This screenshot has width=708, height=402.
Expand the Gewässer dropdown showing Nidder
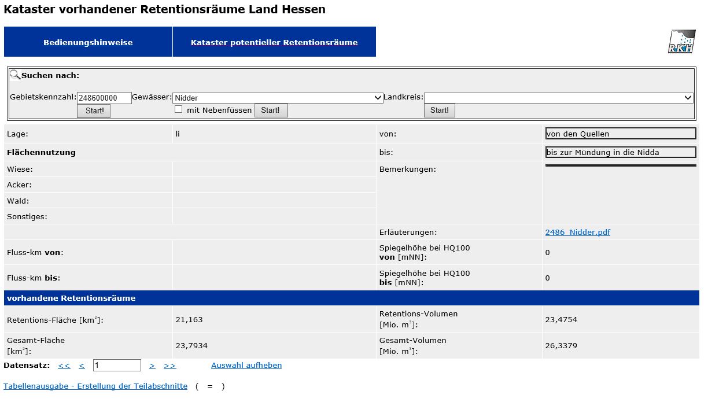(278, 98)
